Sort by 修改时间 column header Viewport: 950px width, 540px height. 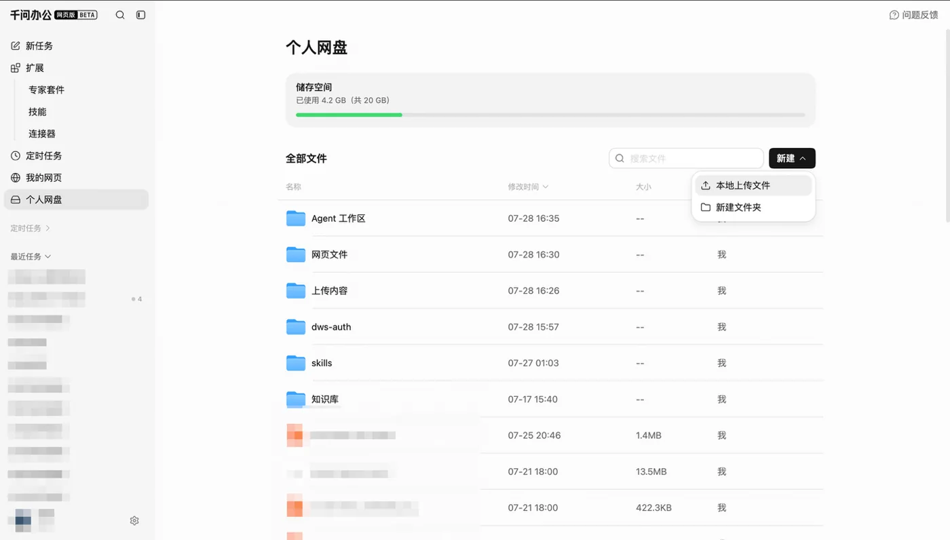pos(528,187)
